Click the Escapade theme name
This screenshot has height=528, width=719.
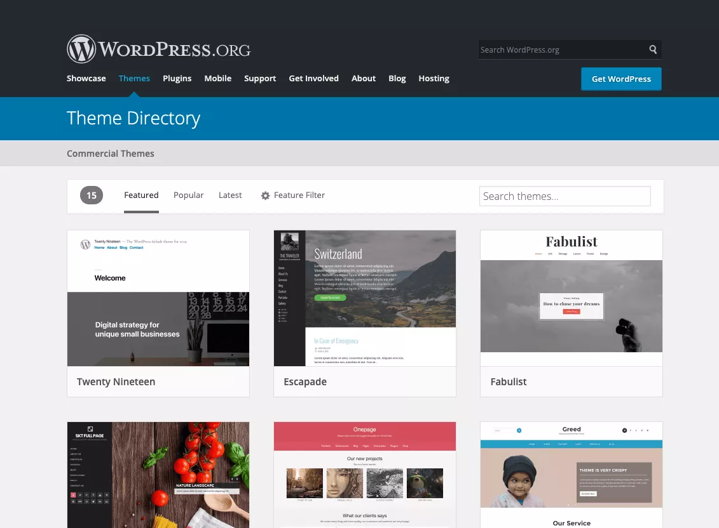click(x=305, y=381)
